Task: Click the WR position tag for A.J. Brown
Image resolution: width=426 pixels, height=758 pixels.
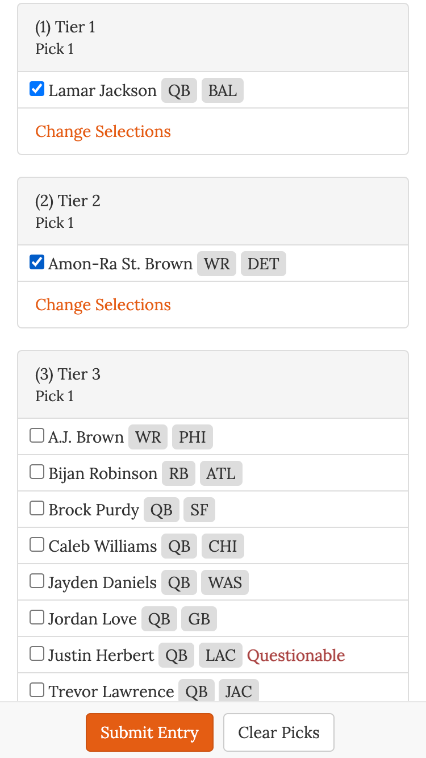Action: click(x=148, y=437)
